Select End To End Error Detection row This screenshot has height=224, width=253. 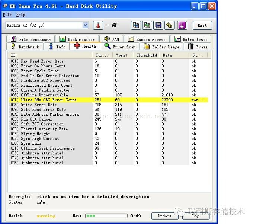point(109,76)
